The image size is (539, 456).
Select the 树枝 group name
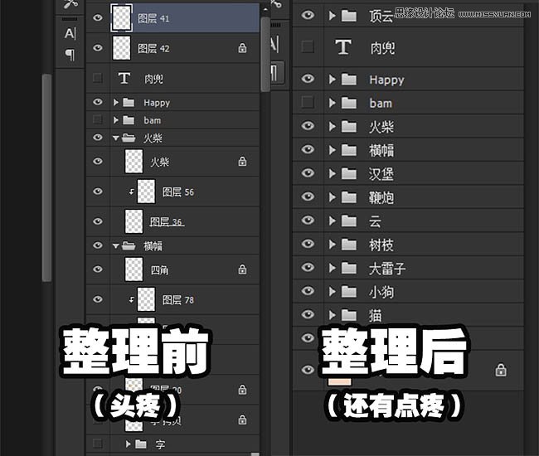[x=381, y=245]
